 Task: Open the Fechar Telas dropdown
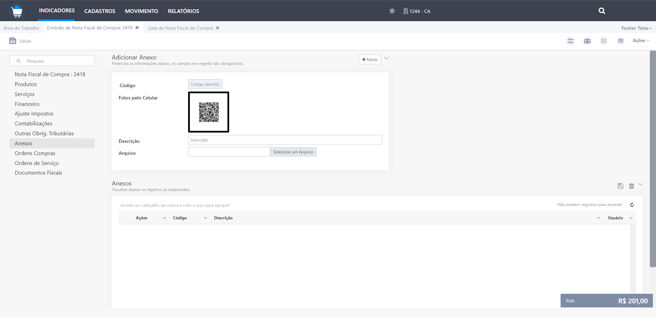(637, 28)
